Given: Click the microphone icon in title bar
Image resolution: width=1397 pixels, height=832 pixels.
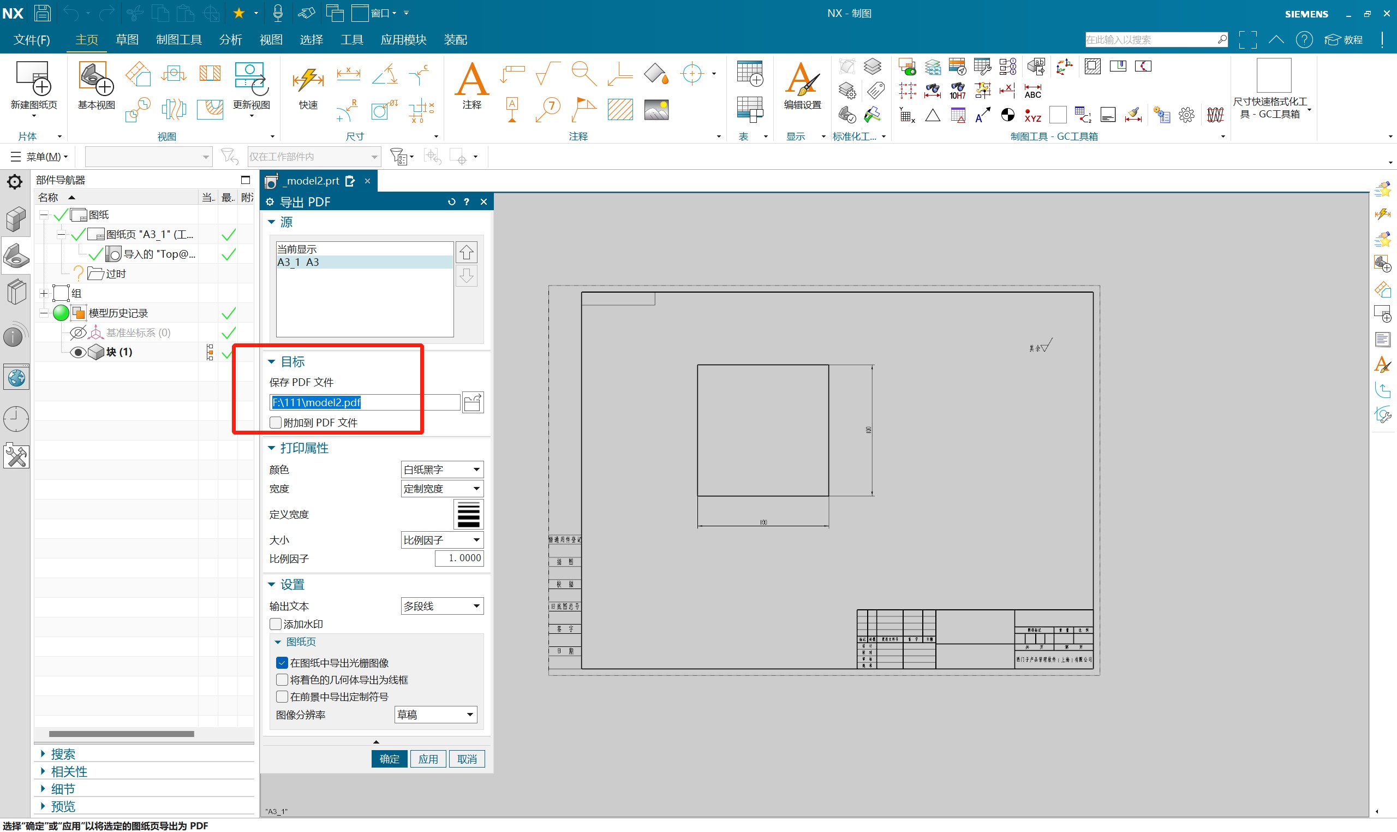Looking at the screenshot, I should (277, 13).
